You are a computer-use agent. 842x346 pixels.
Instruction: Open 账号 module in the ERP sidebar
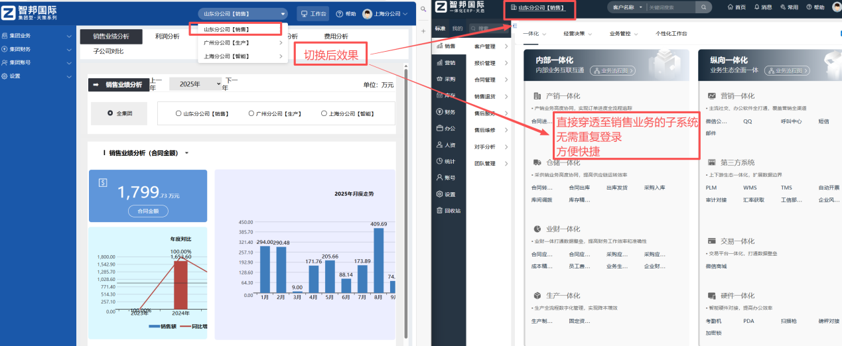pyautogui.click(x=446, y=178)
